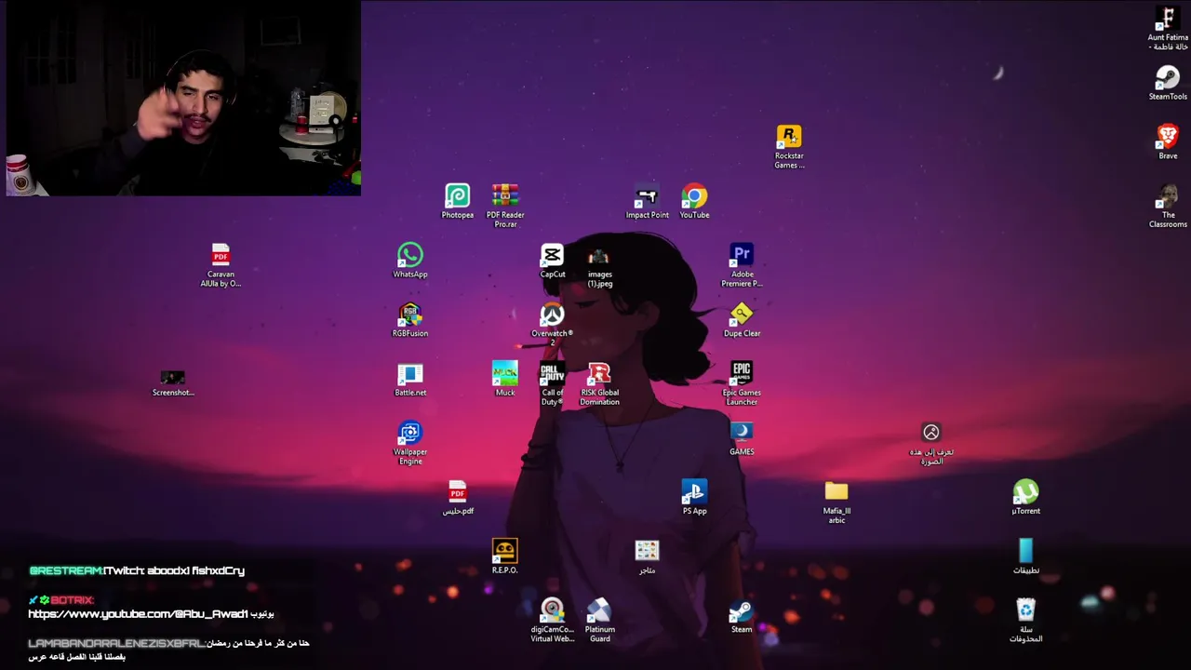Launch the µTorrent shortcut
This screenshot has height=670, width=1191.
point(1025,498)
